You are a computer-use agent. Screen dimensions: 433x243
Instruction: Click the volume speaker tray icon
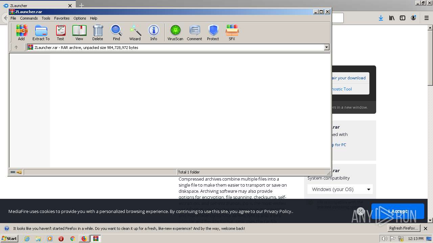pos(385,239)
